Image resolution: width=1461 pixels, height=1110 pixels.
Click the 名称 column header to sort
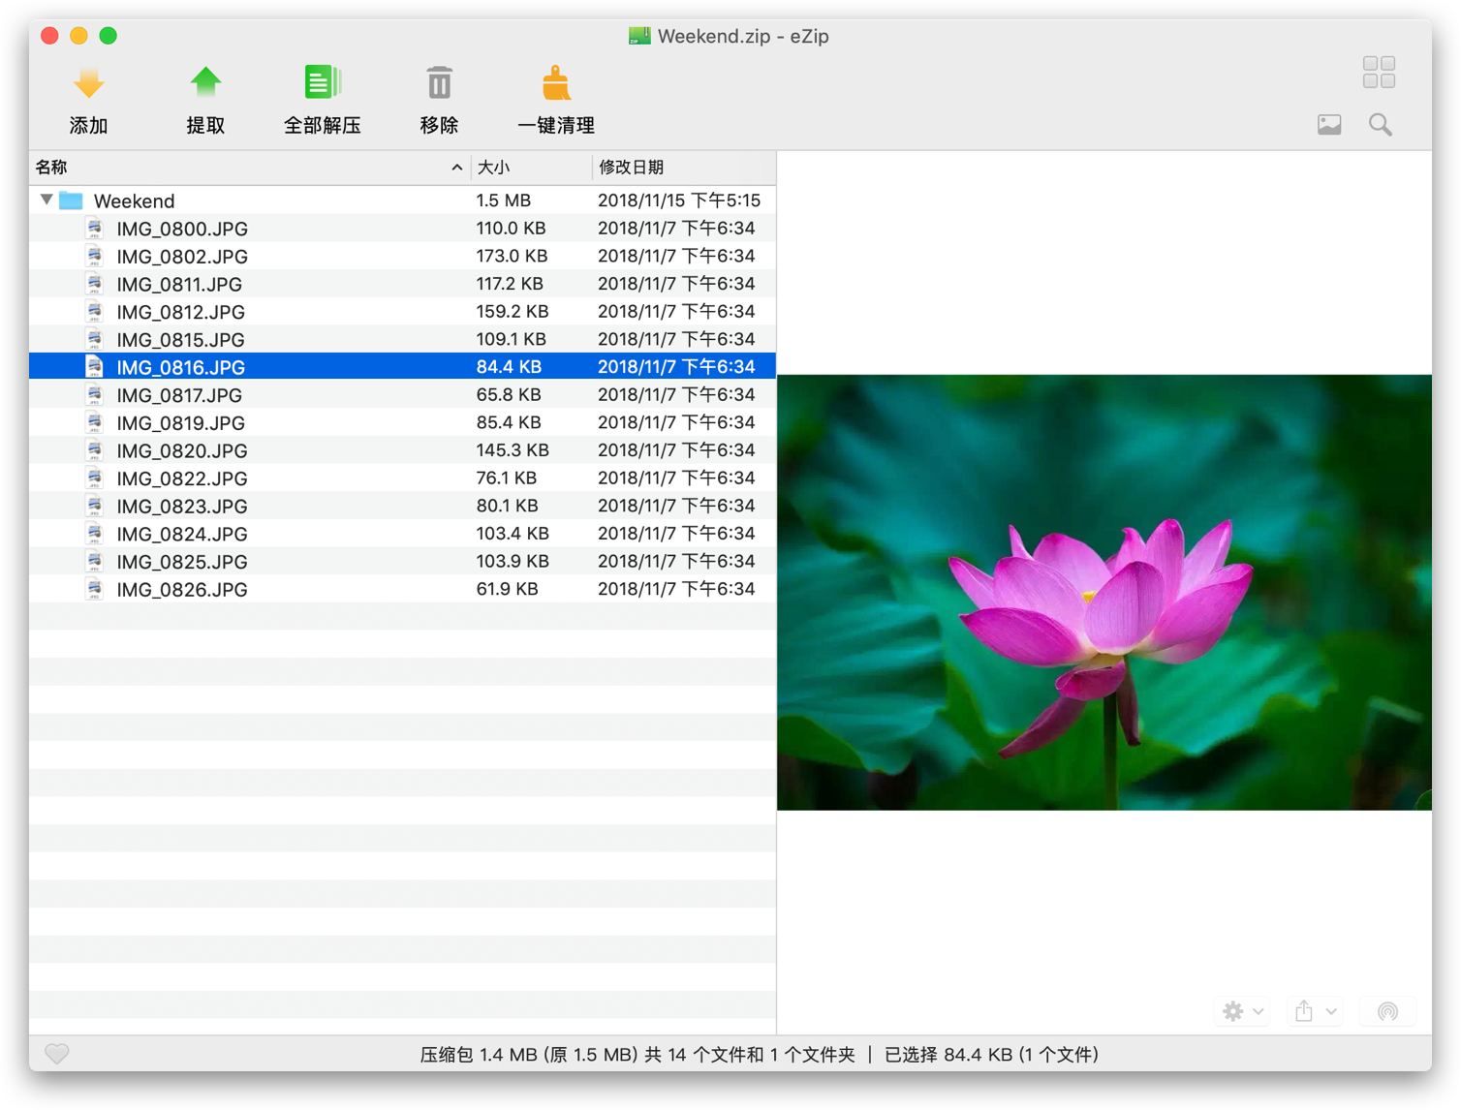pyautogui.click(x=51, y=167)
